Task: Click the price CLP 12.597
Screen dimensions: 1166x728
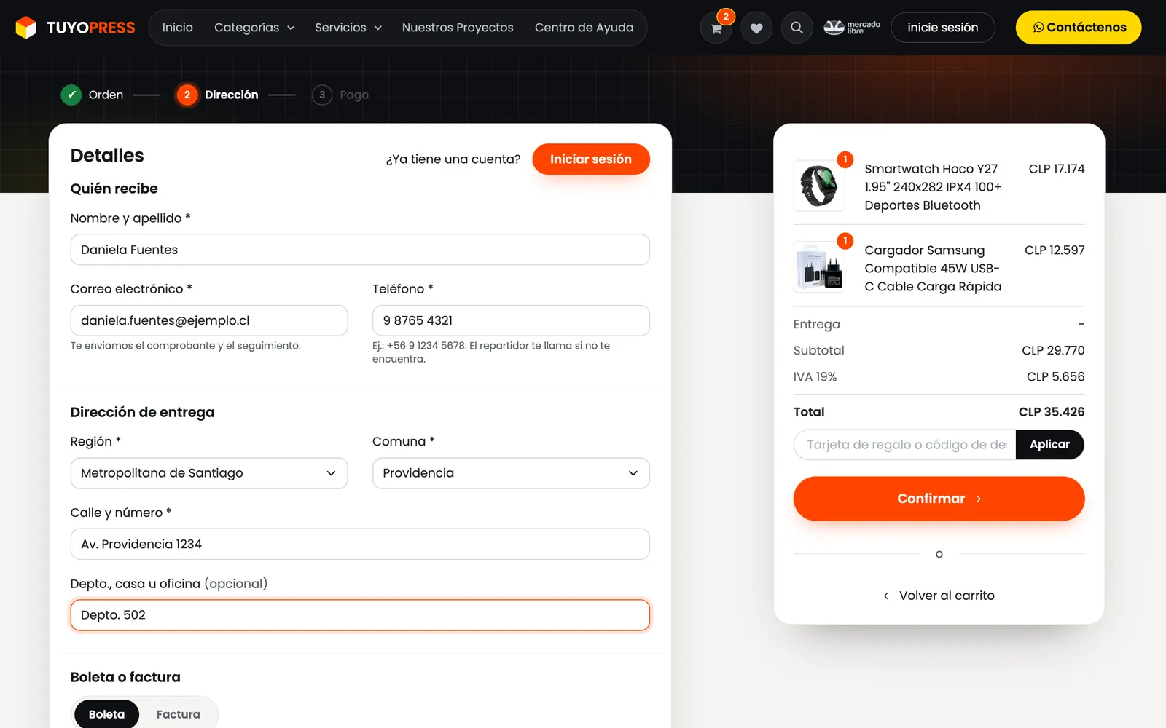Action: (x=1055, y=250)
